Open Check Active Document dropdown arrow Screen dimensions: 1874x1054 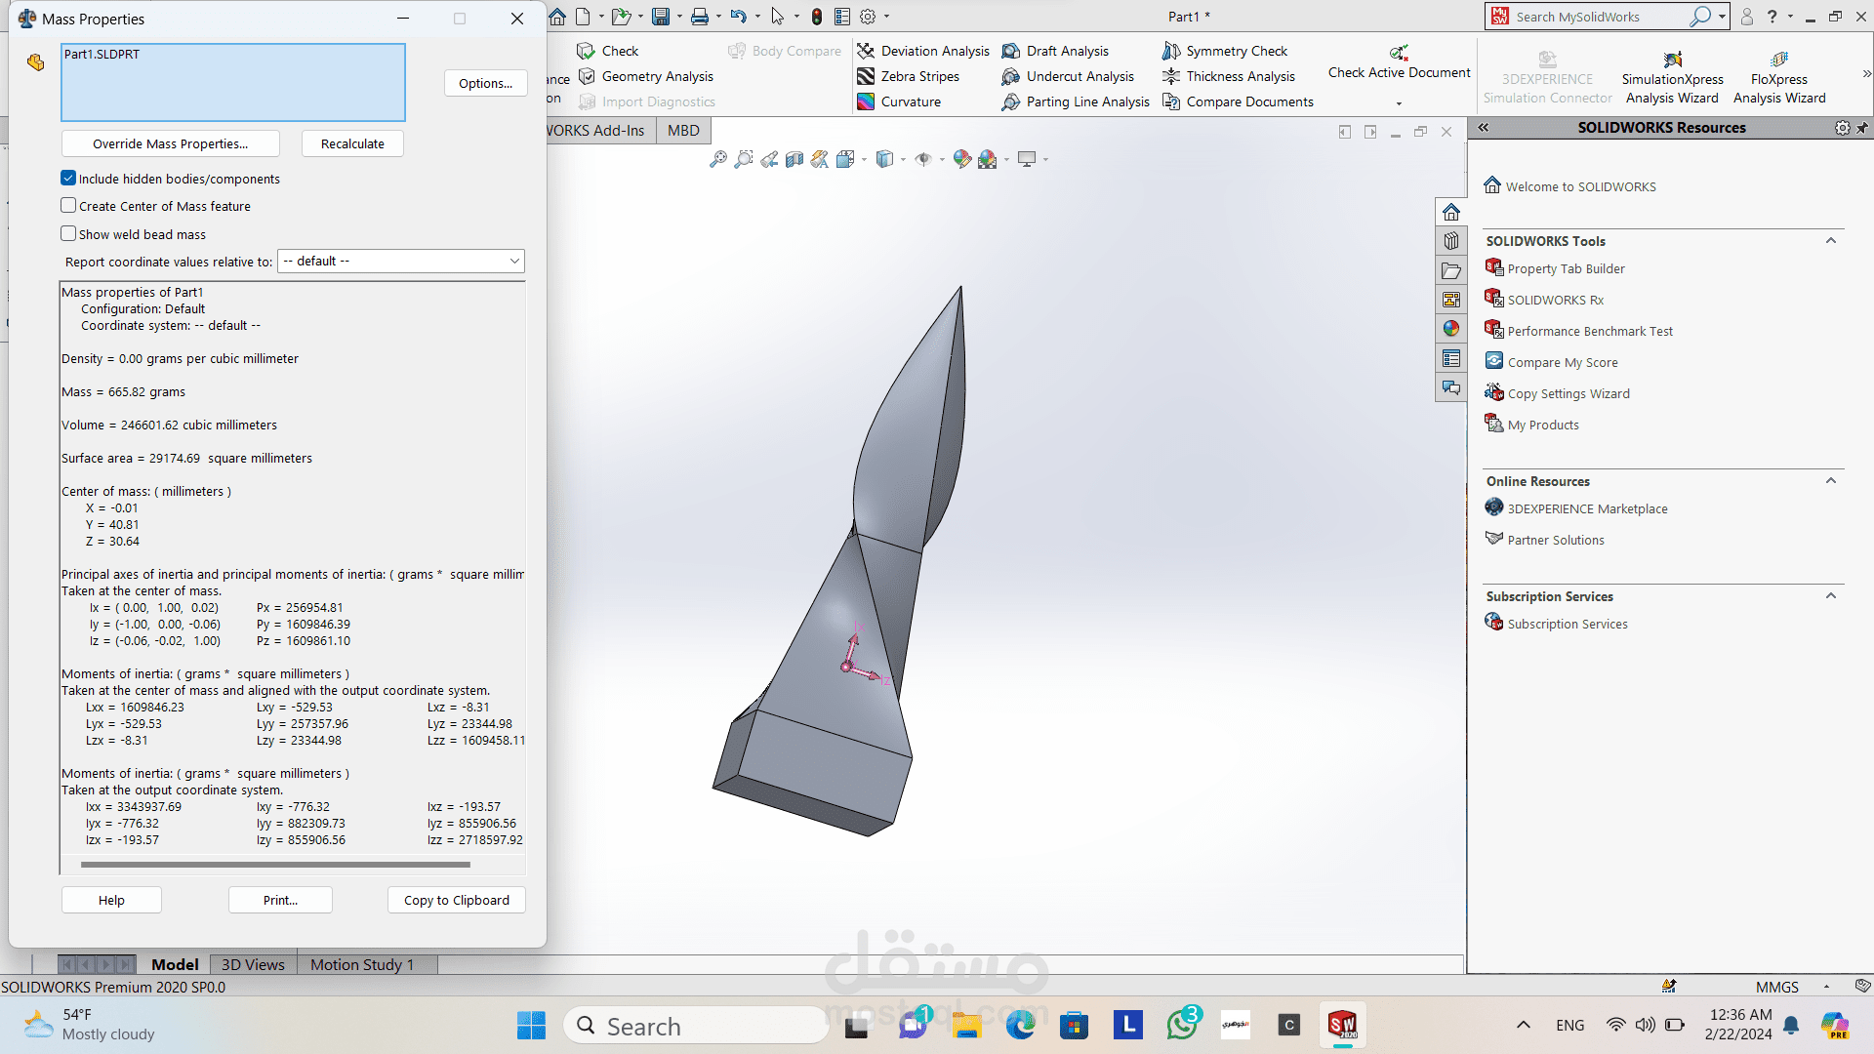(x=1399, y=103)
